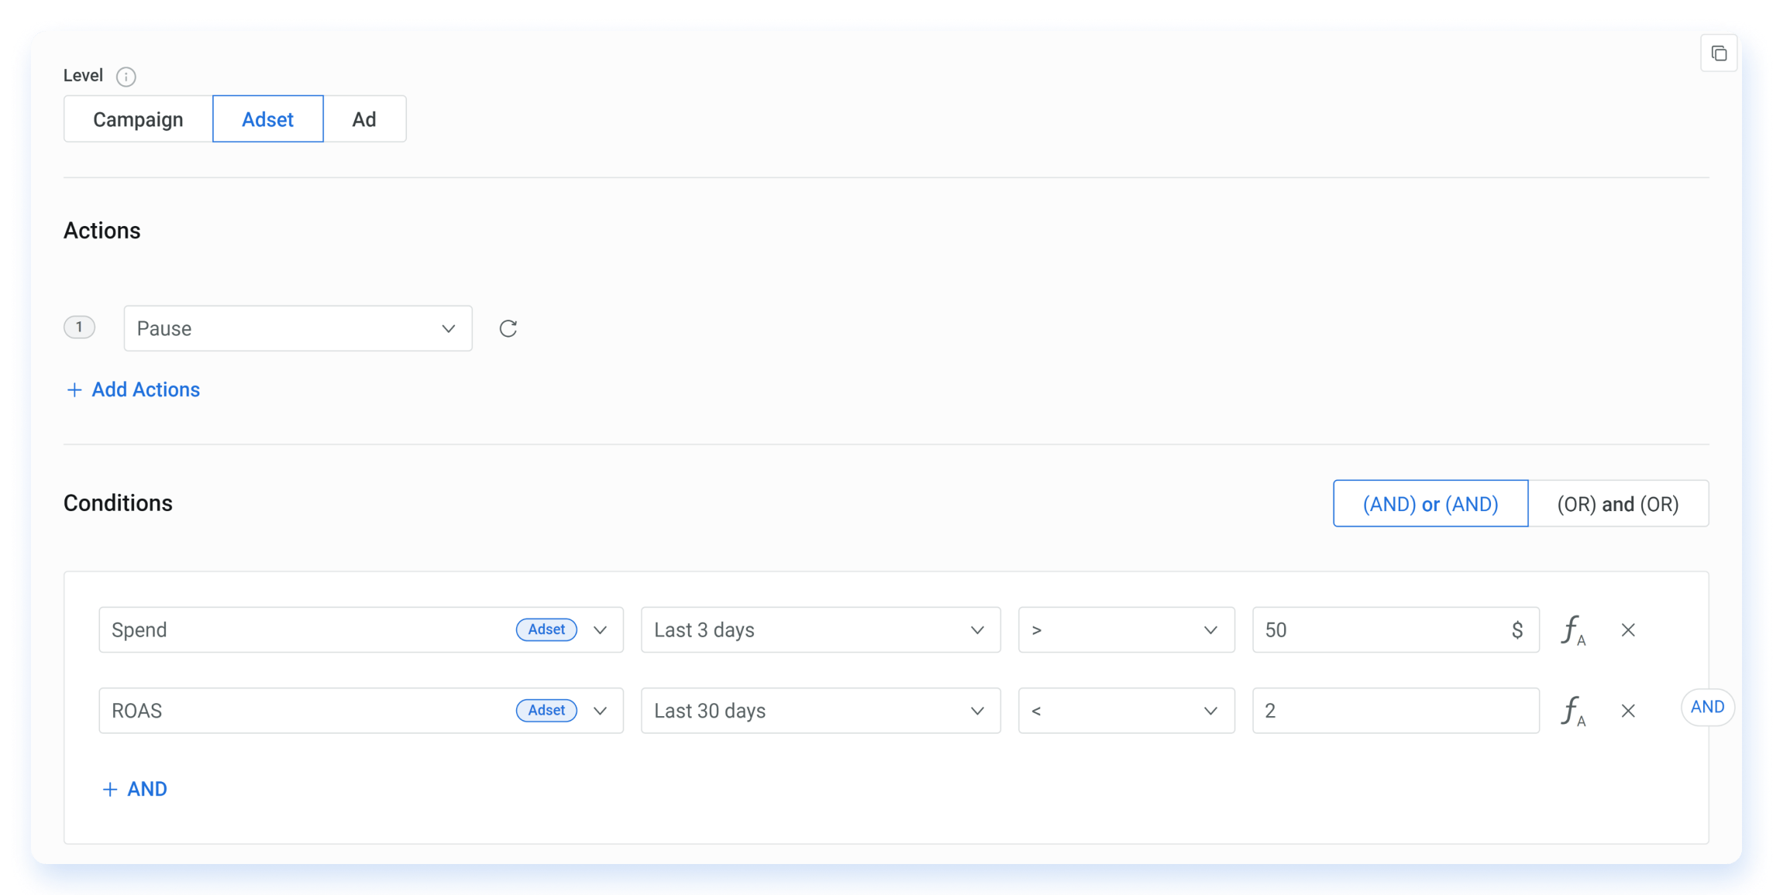Expand the Pause action dropdown
Image resolution: width=1773 pixels, height=895 pixels.
(446, 329)
